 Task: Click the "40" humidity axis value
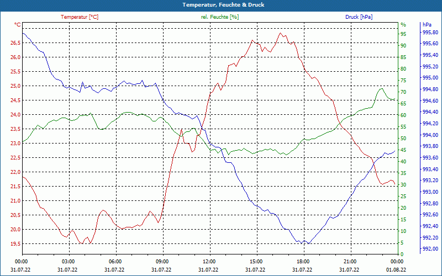pyautogui.click(x=403, y=162)
